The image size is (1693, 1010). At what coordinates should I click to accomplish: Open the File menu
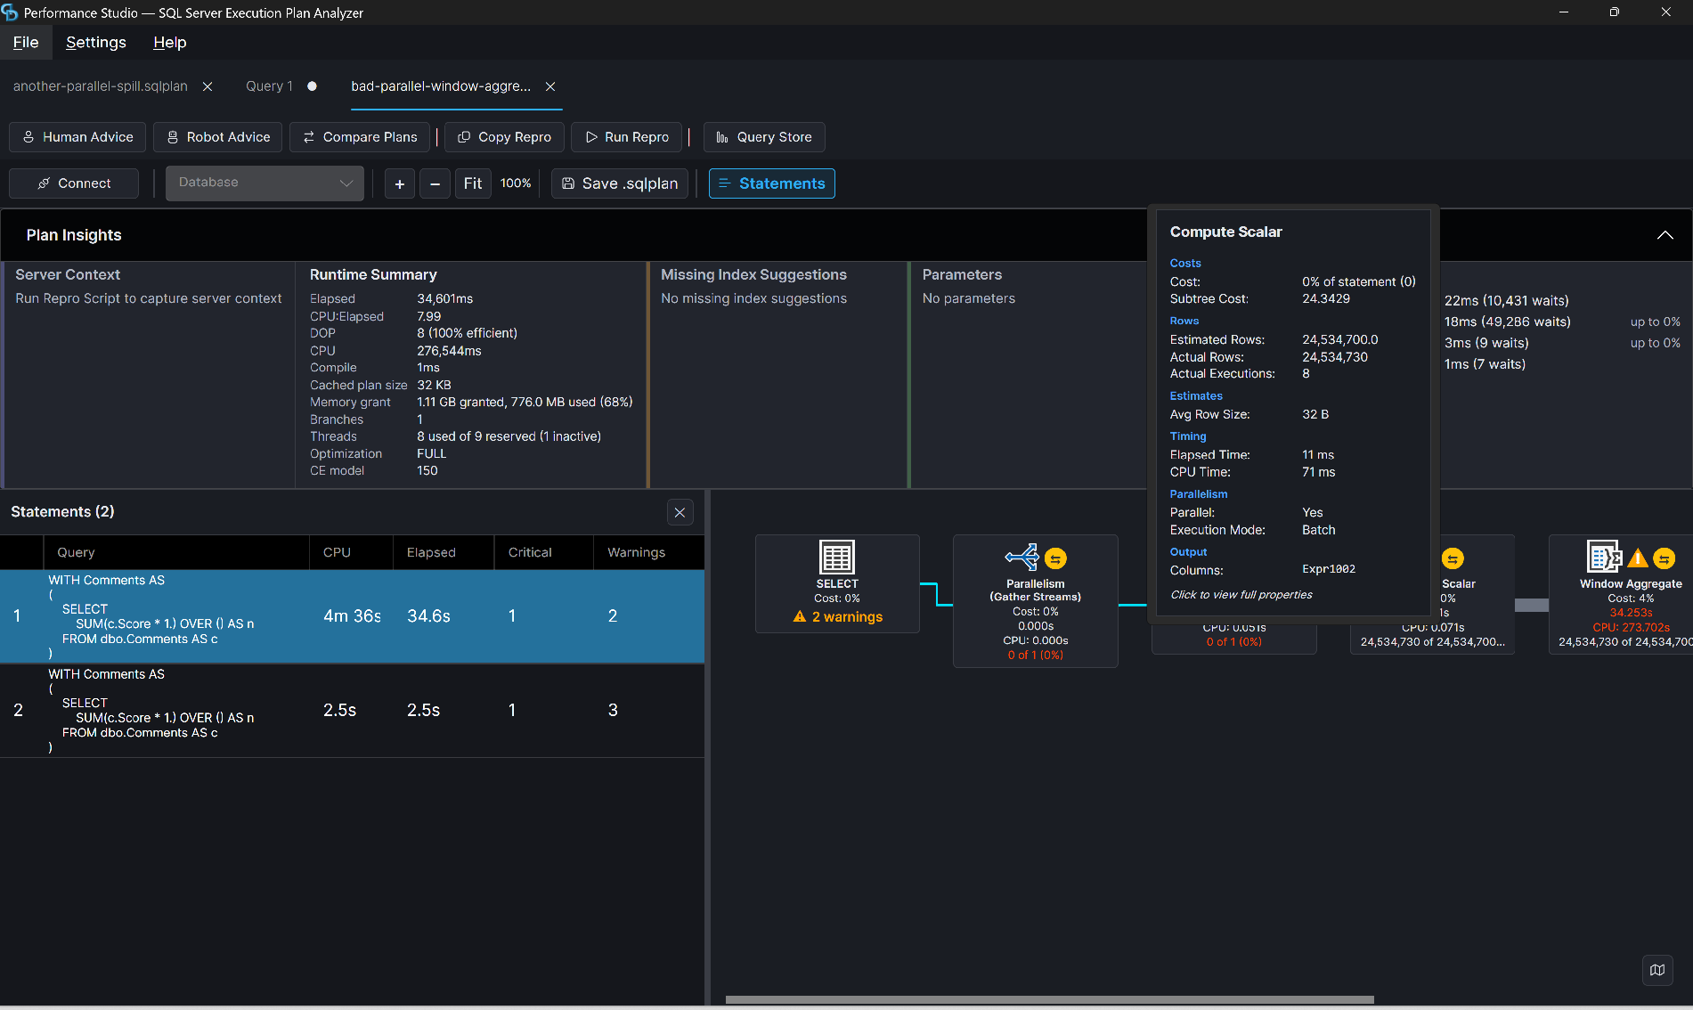(x=26, y=43)
